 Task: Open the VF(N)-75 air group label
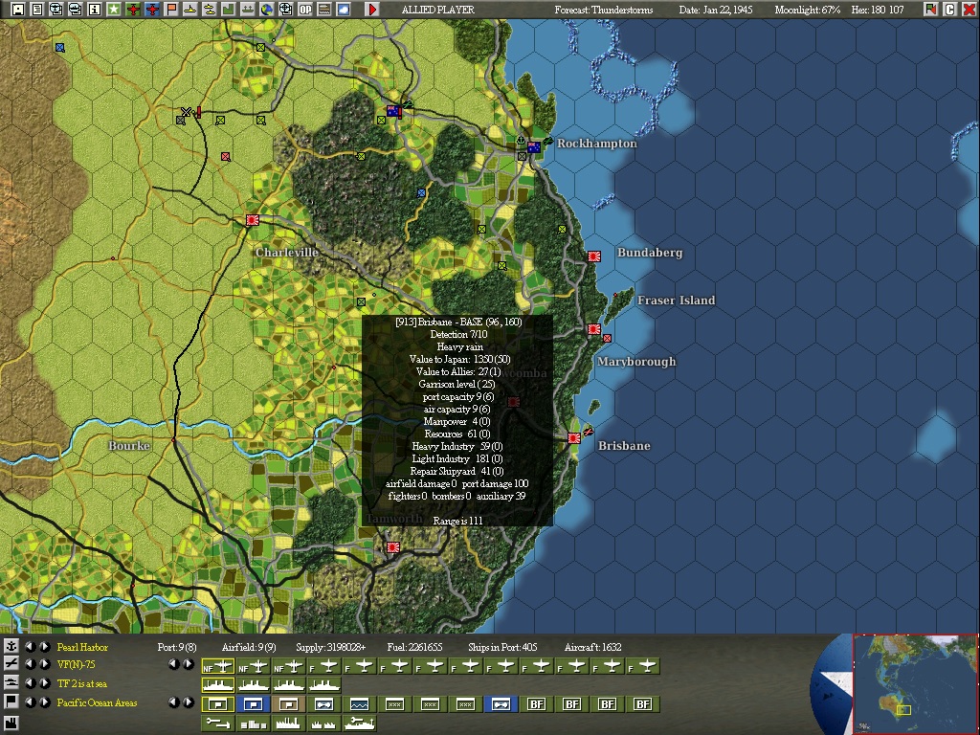coord(77,664)
